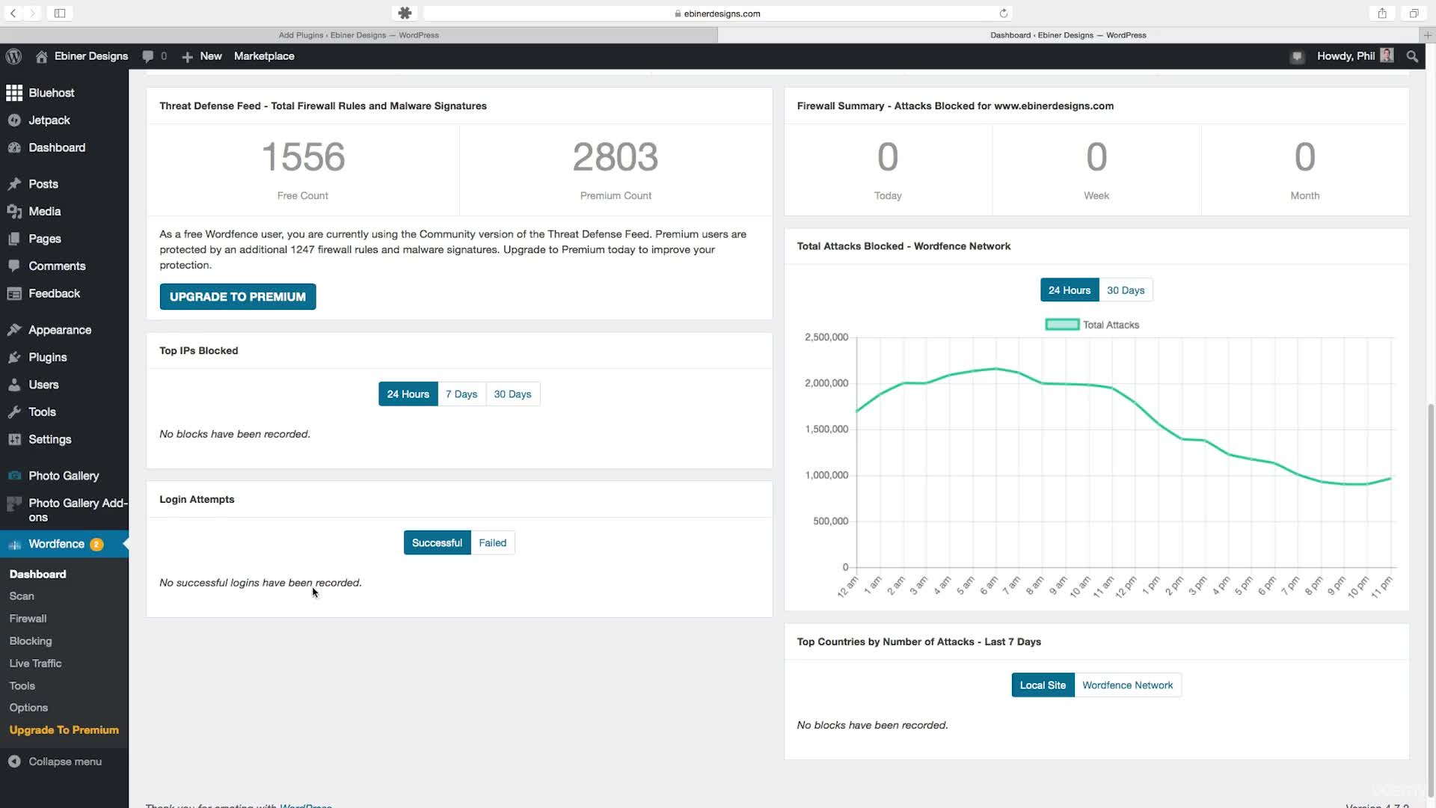Open Wordfence Firewall submenu item
Screen dimensions: 1436x808
coord(28,619)
